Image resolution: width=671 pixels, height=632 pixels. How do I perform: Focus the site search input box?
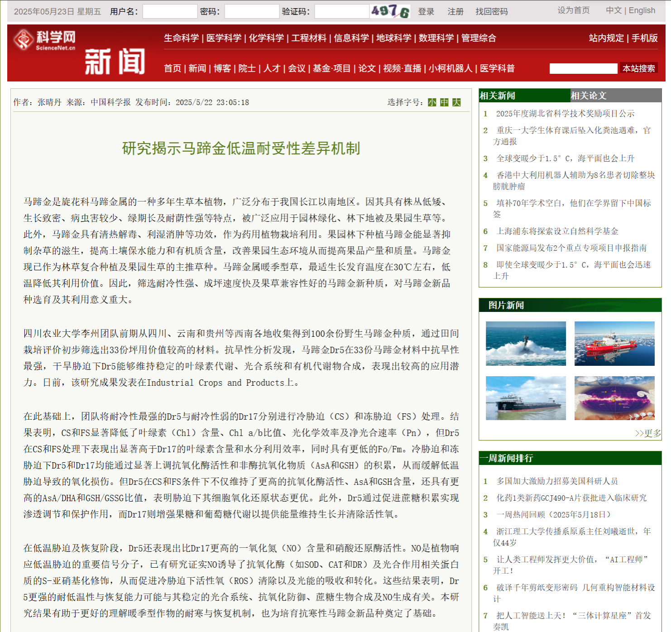point(583,68)
